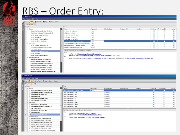Untick Active on Retained Tissue Release Date row
Viewport: 180px width, 135px height.
point(174,47)
